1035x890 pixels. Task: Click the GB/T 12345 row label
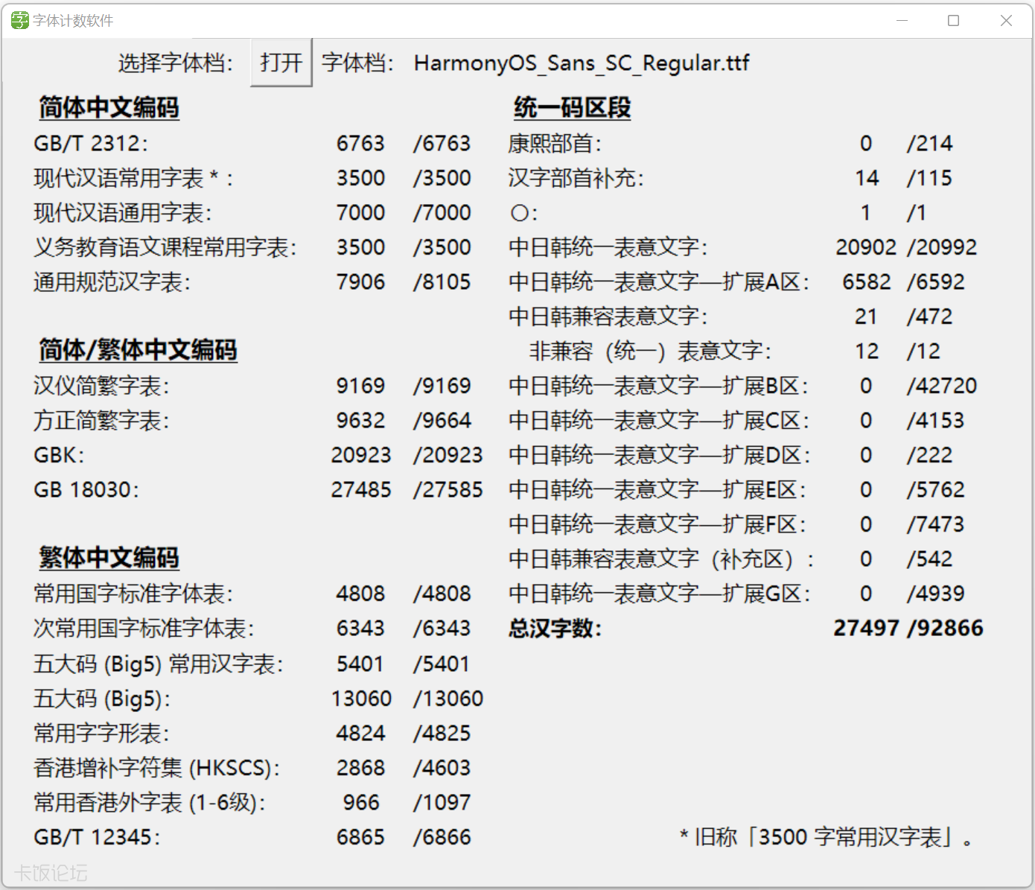click(x=97, y=837)
